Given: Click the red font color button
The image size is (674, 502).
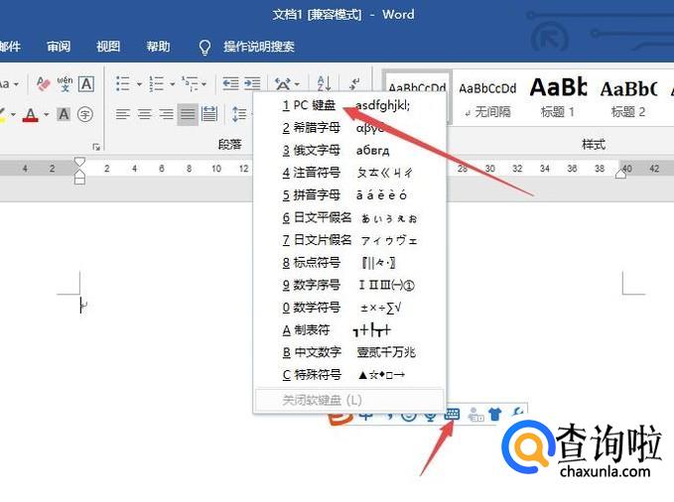Looking at the screenshot, I should point(30,114).
